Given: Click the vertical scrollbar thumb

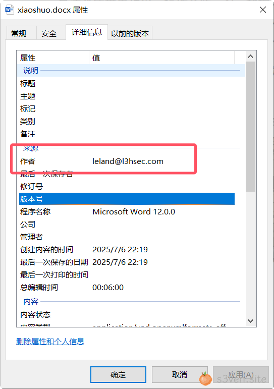Looking at the screenshot, I should [x=250, y=127].
